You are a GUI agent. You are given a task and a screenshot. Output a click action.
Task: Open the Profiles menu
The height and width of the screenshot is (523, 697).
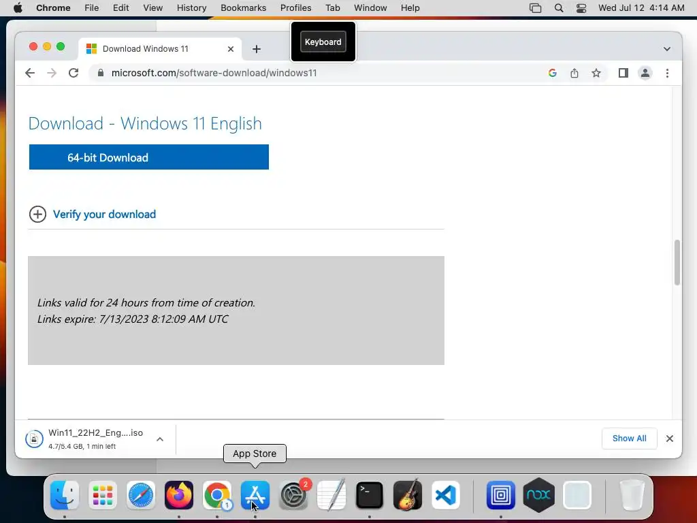tap(295, 8)
